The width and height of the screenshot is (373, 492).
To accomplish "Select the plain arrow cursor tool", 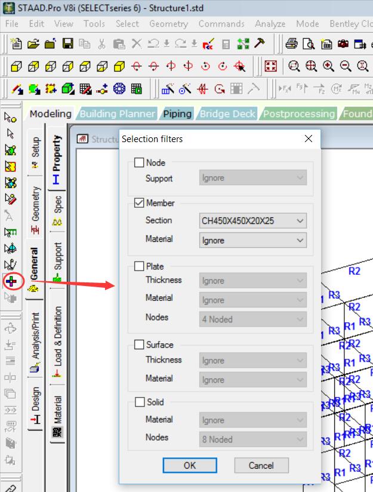I will point(10,134).
